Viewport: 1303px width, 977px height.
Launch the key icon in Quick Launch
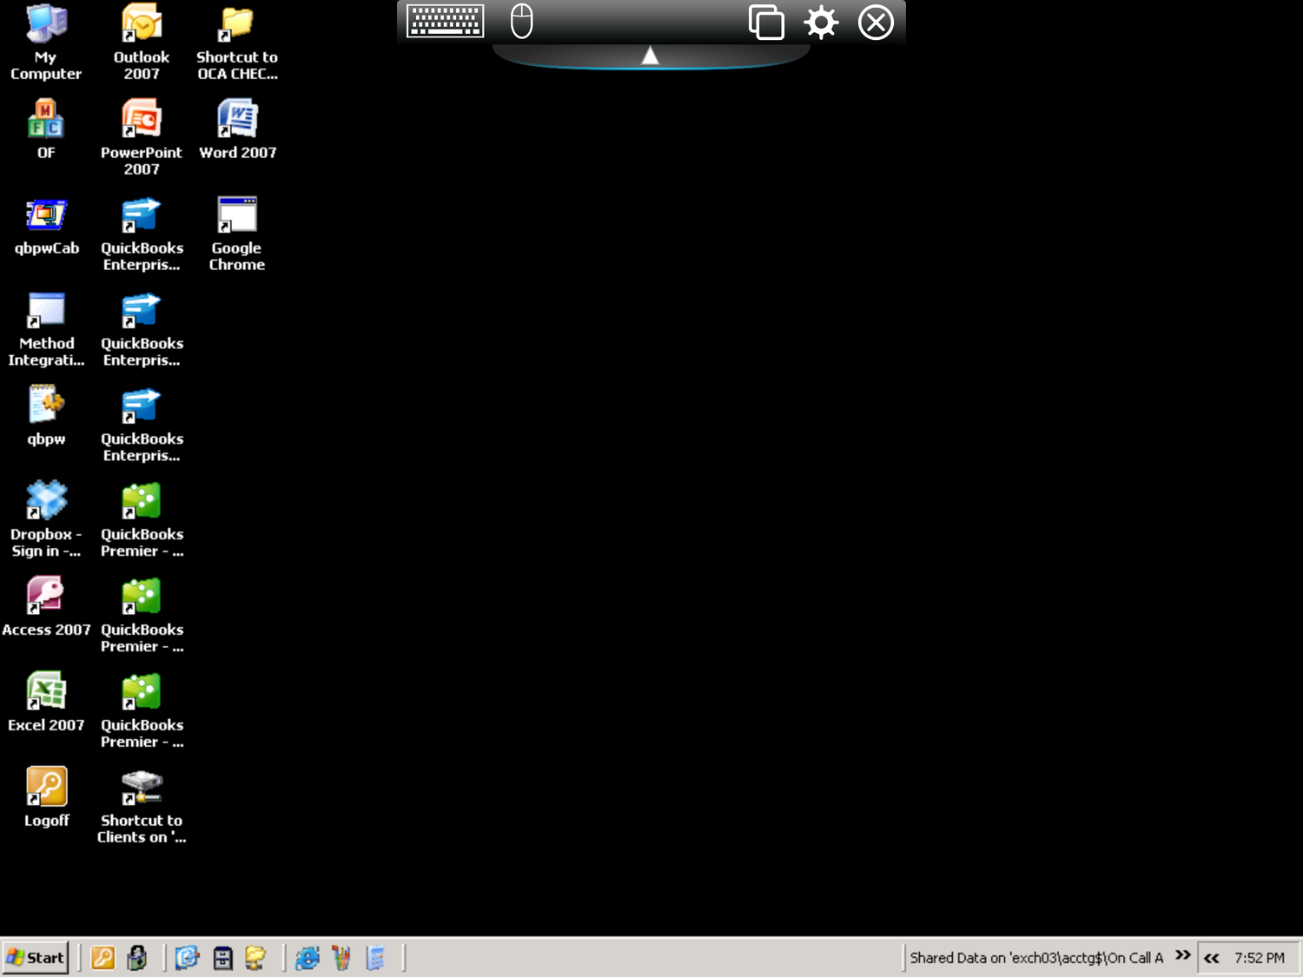point(103,958)
